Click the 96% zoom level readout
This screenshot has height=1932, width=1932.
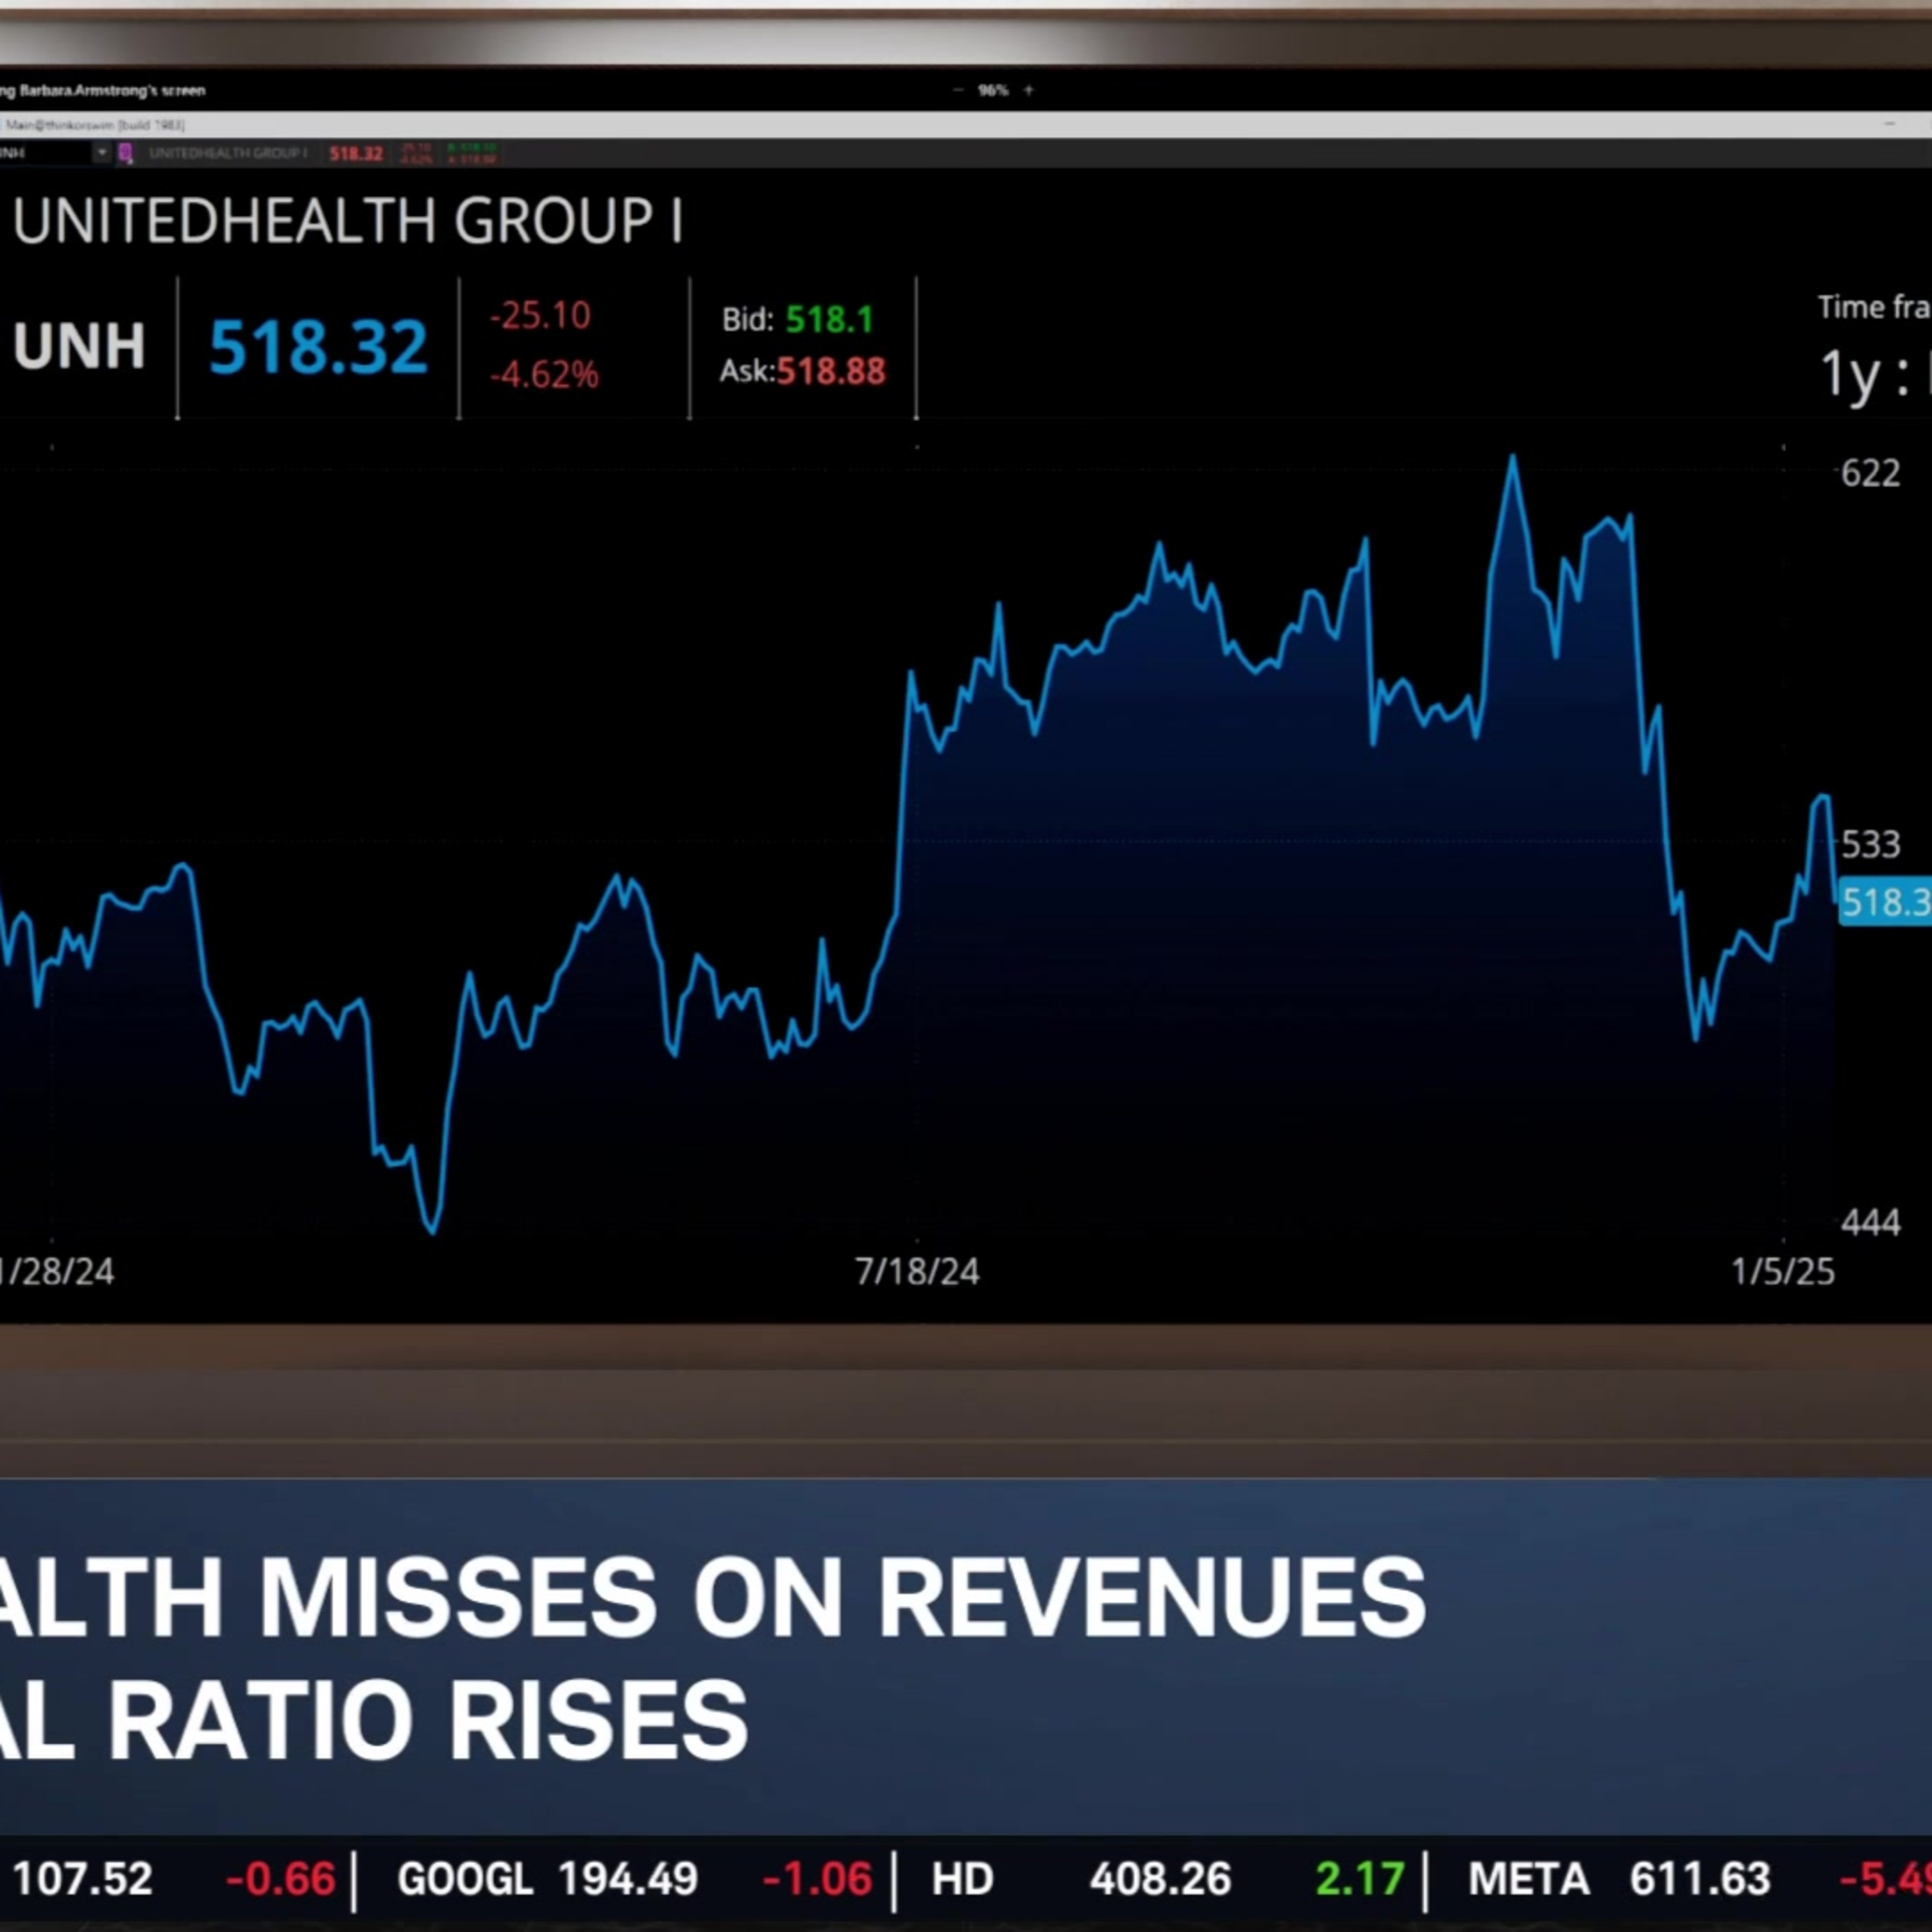point(993,90)
